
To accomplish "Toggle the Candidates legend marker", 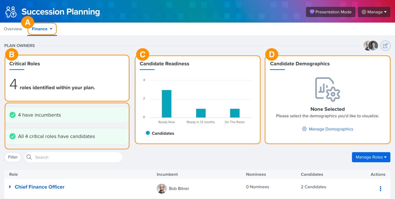I will pyautogui.click(x=148, y=133).
